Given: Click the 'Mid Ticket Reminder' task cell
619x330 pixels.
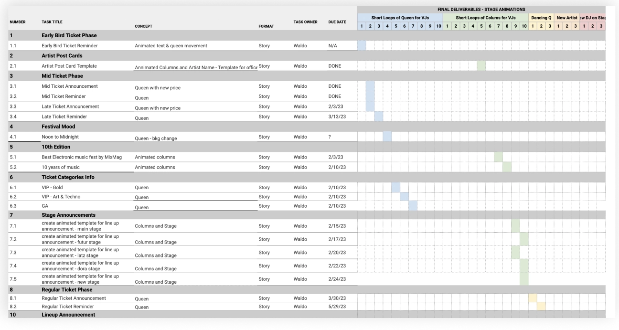Looking at the screenshot, I should (64, 96).
